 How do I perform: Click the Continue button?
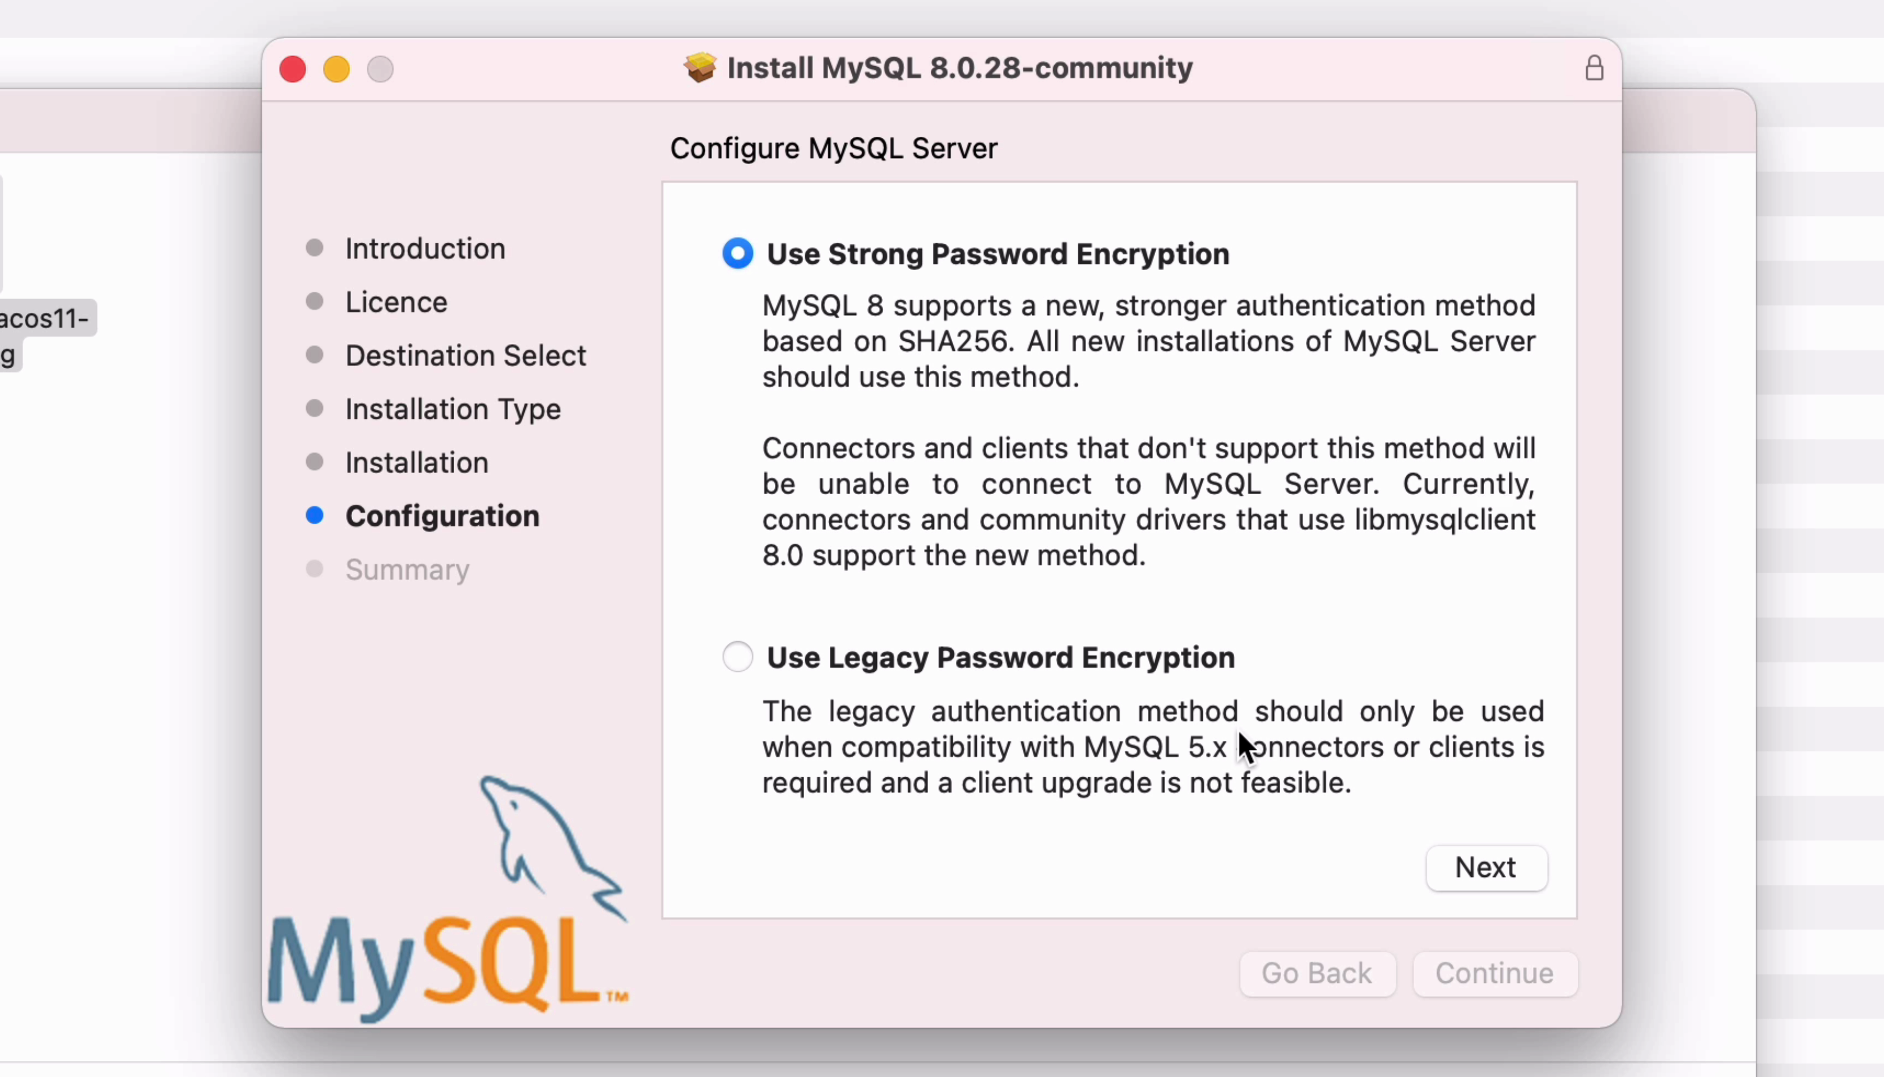coord(1495,973)
